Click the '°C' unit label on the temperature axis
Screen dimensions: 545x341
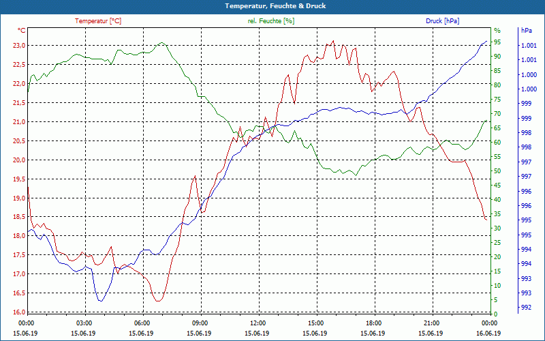(22, 31)
